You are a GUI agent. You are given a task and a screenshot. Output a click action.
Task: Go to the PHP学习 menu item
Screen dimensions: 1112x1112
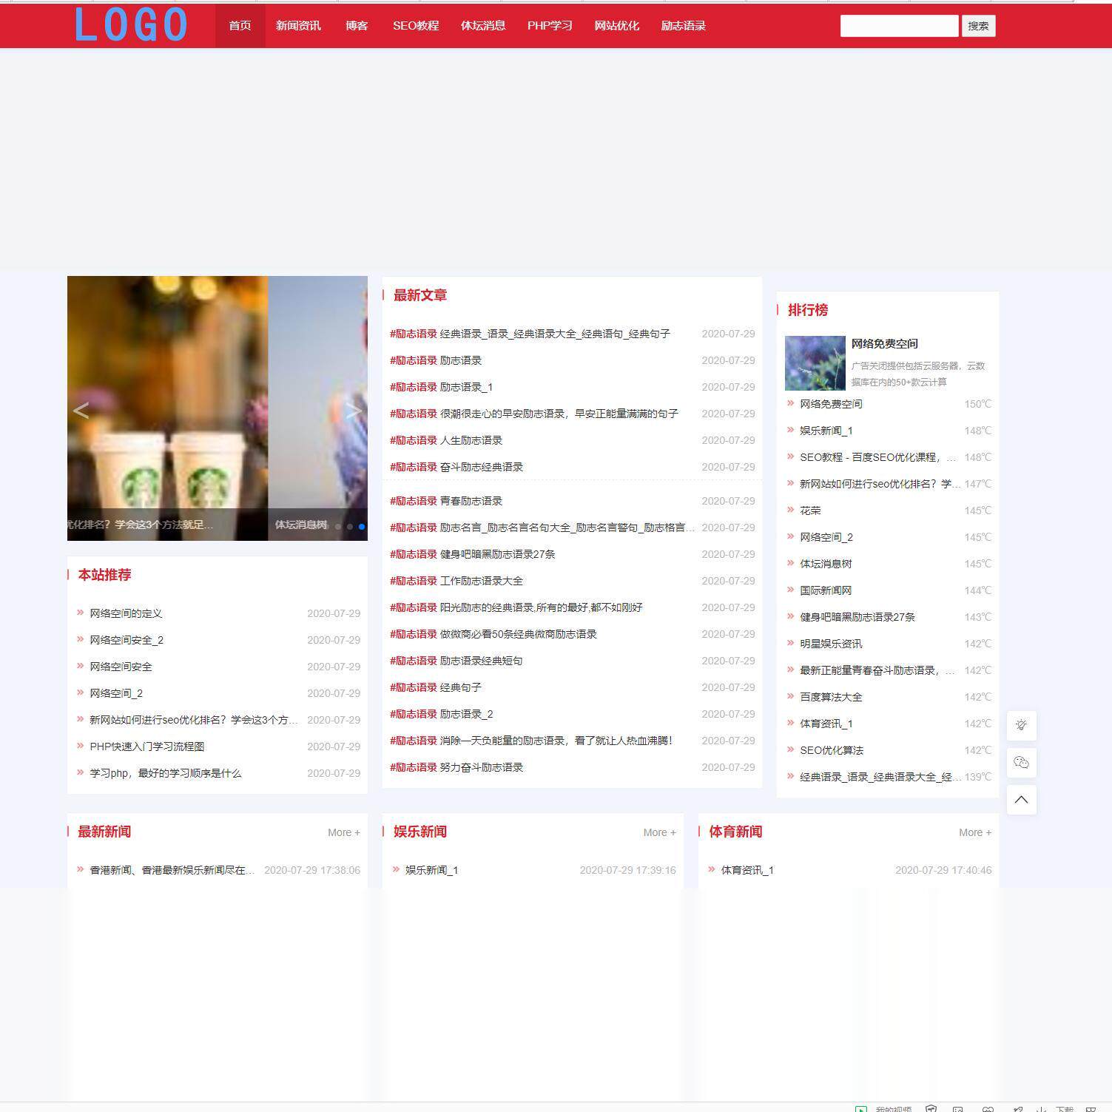coord(550,26)
